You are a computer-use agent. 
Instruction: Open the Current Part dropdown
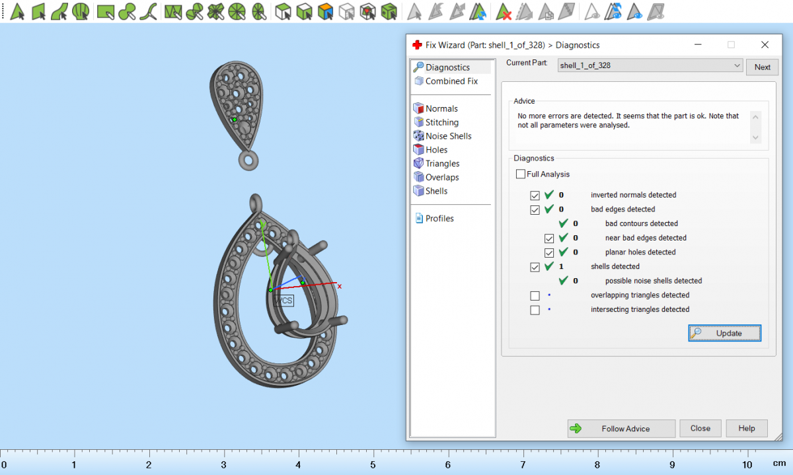[737, 66]
